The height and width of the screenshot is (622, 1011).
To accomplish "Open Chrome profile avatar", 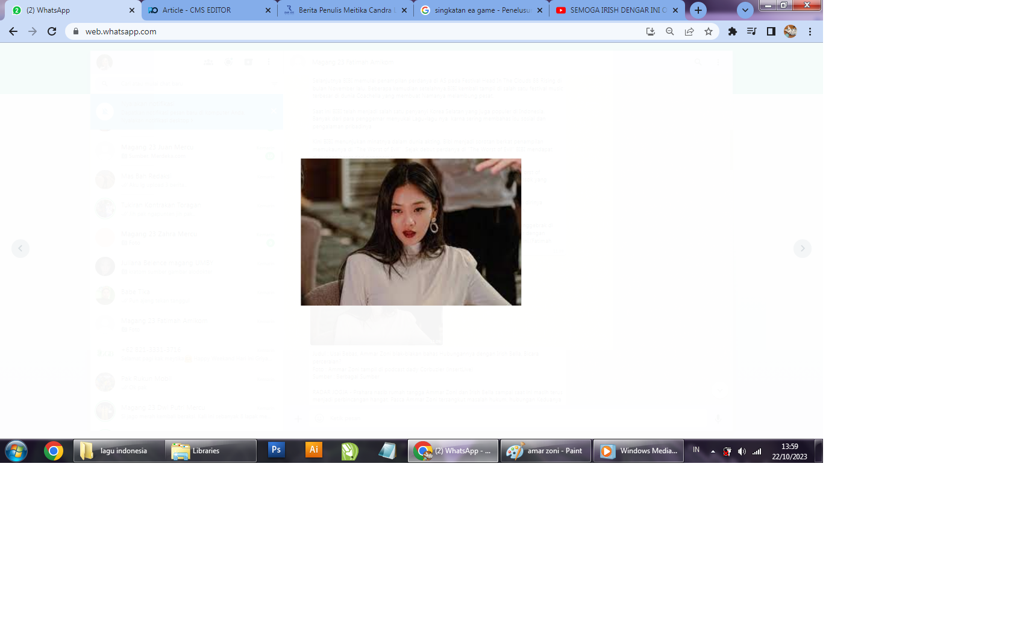I will pos(790,31).
